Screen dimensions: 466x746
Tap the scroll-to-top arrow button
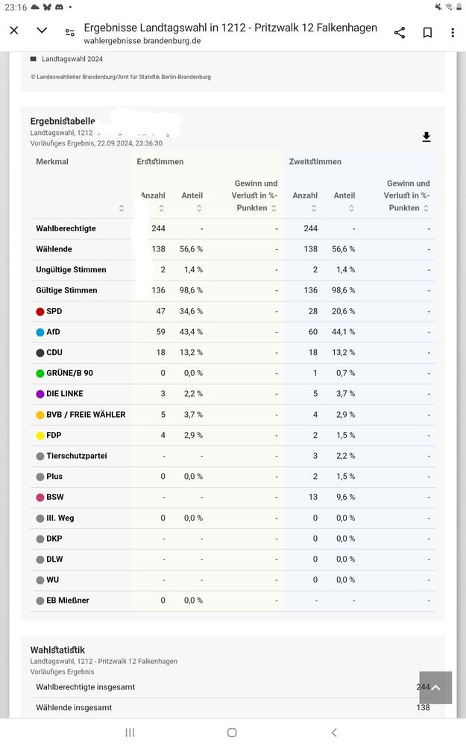(435, 688)
